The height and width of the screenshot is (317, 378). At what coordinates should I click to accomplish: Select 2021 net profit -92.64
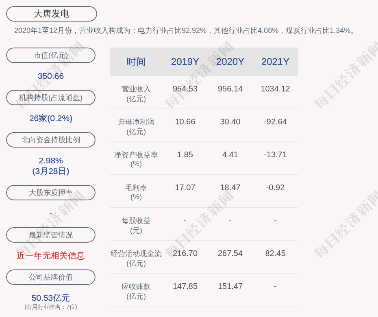click(275, 122)
